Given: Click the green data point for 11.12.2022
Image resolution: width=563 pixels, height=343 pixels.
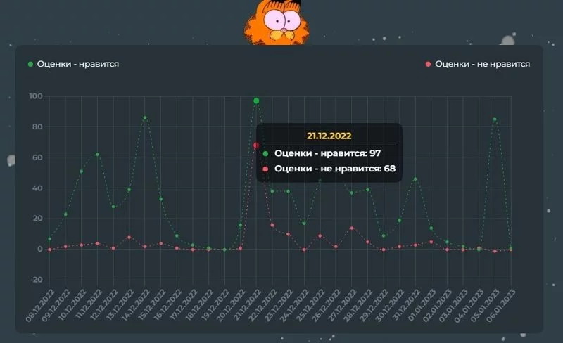Looking at the screenshot, I should point(97,155).
